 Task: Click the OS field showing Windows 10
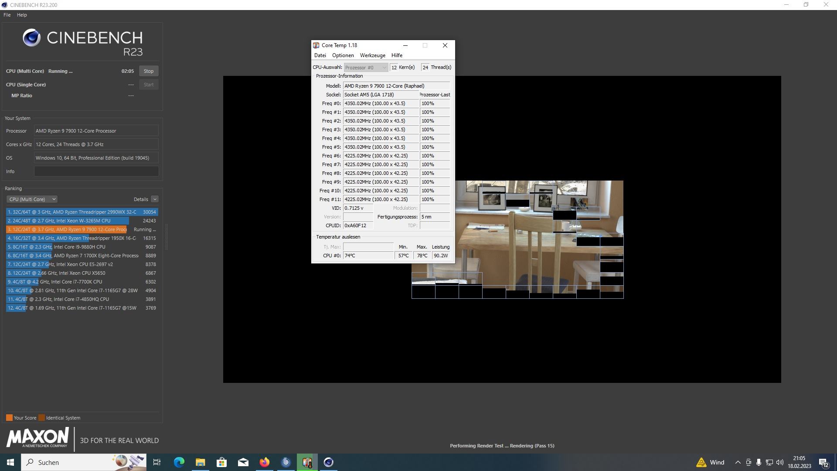[x=96, y=158]
